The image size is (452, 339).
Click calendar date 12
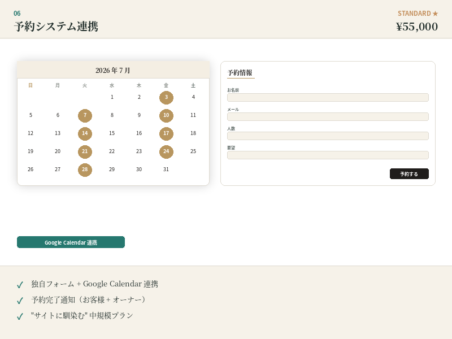coord(31,133)
